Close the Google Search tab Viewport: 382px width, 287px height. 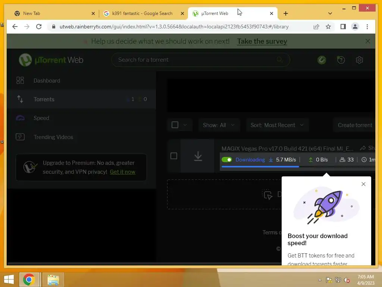[x=182, y=13]
